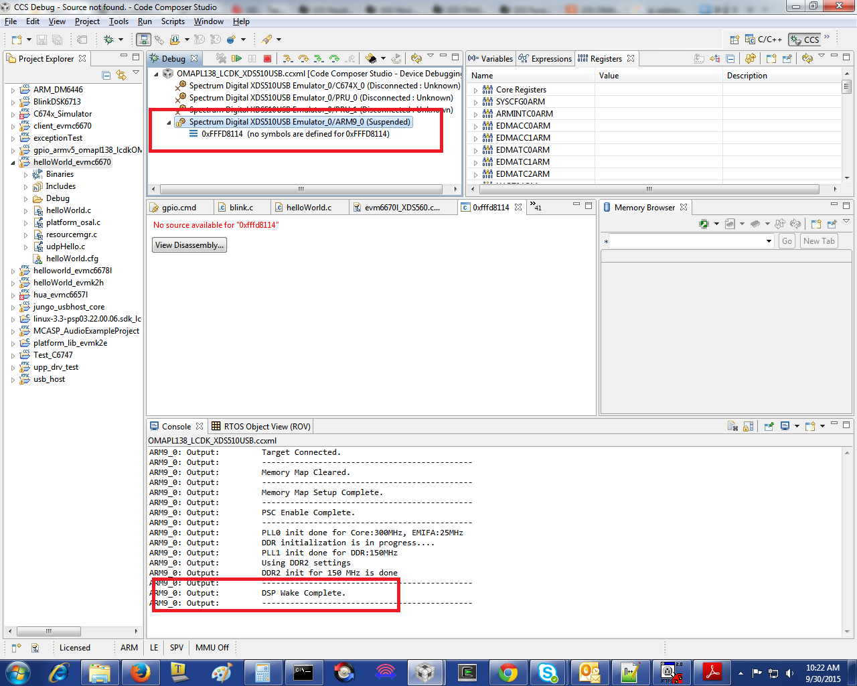
Task: Switch to the Expressions tab
Action: pos(545,59)
